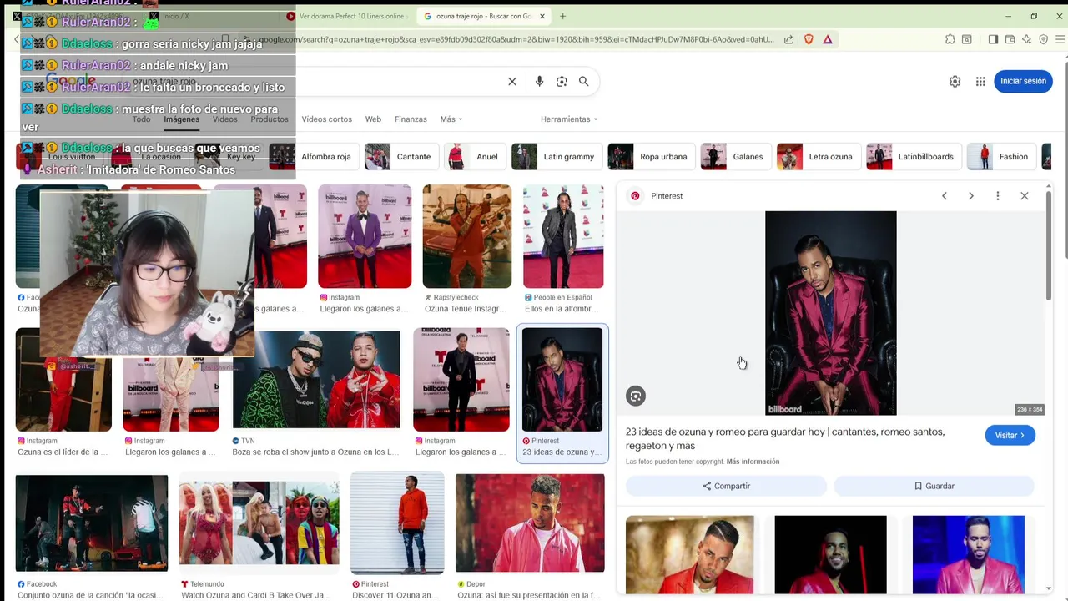This screenshot has height=601, width=1068.
Task: Click the Visitar button
Action: tap(1010, 435)
